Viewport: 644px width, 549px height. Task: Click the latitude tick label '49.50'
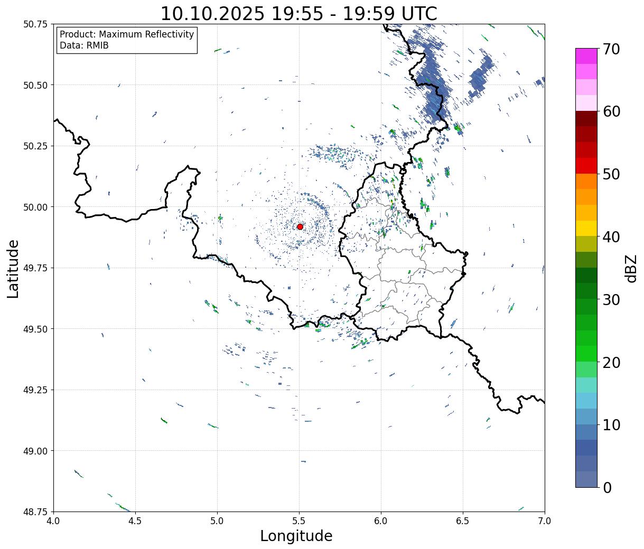35,329
